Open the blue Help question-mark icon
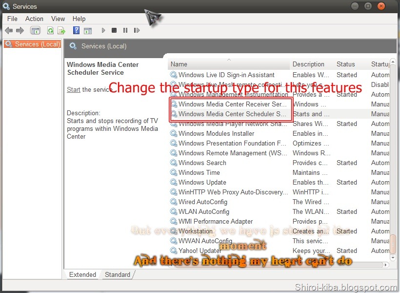This screenshot has width=400, height=293. click(76, 30)
